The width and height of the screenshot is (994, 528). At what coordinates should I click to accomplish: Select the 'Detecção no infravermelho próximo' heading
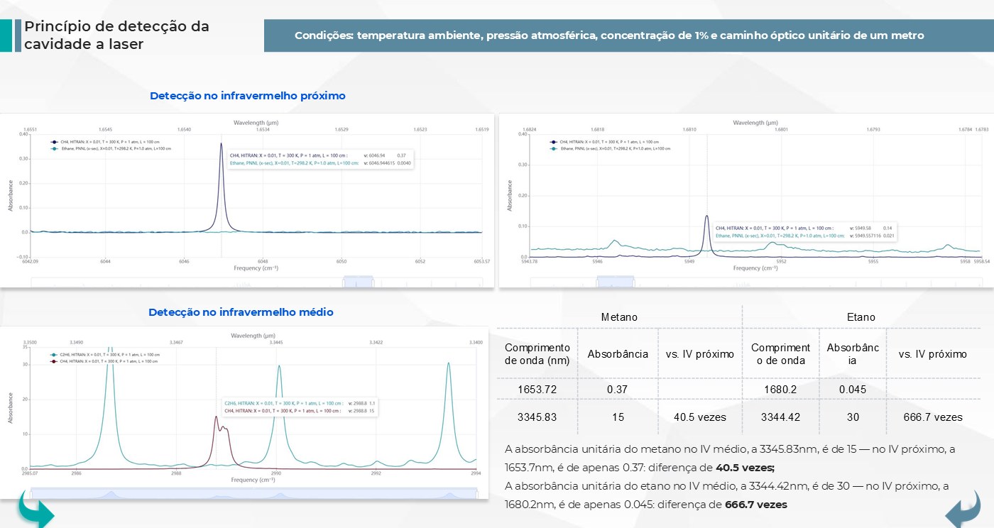tap(248, 96)
